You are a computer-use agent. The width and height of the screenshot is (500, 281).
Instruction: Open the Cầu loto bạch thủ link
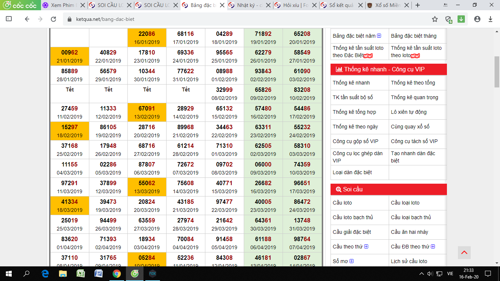coord(352,217)
